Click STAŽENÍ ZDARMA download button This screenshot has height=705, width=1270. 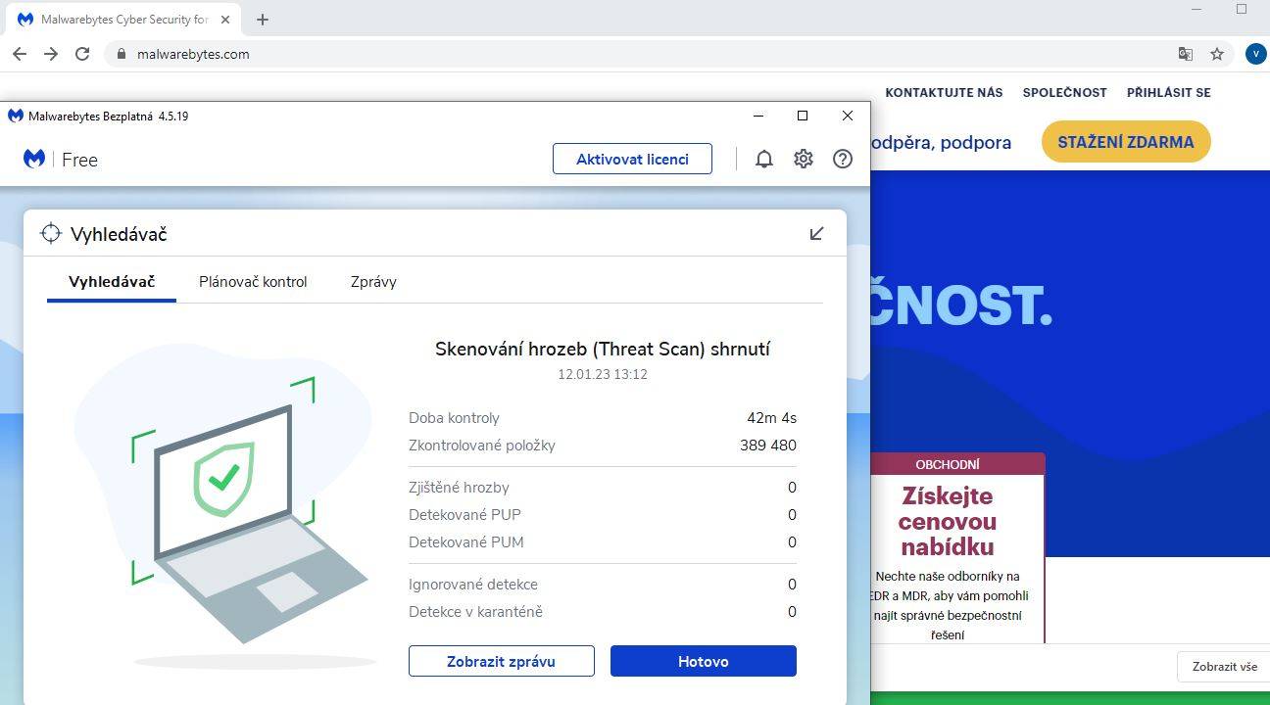(x=1126, y=142)
